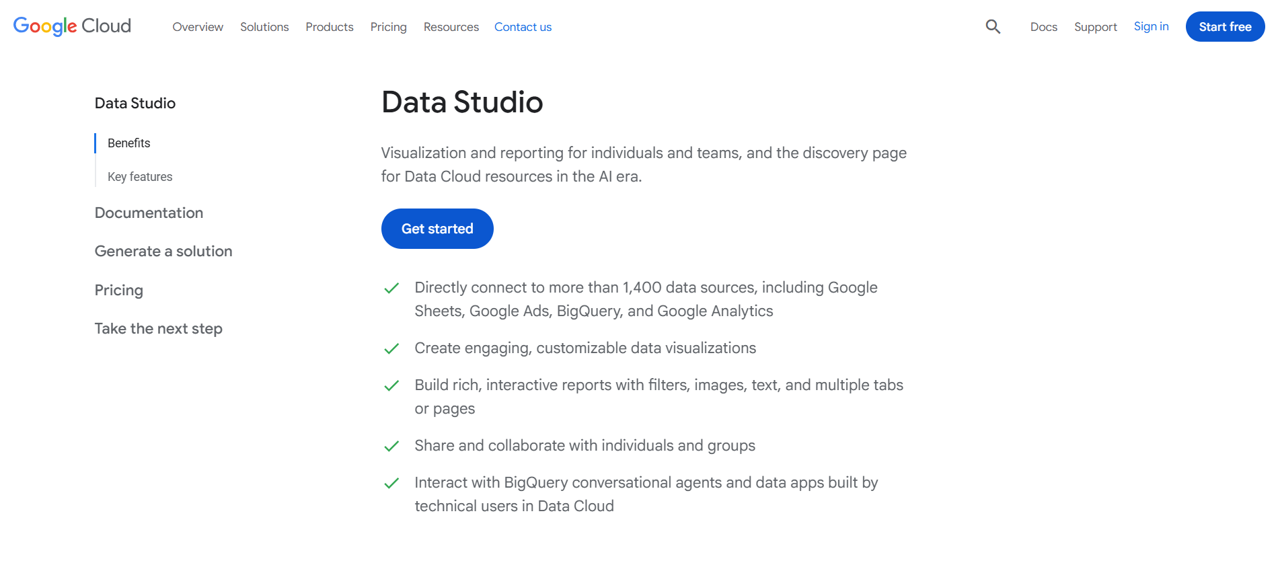Viewport: 1278px width, 565px height.
Task: Open the Overview menu
Action: click(198, 27)
